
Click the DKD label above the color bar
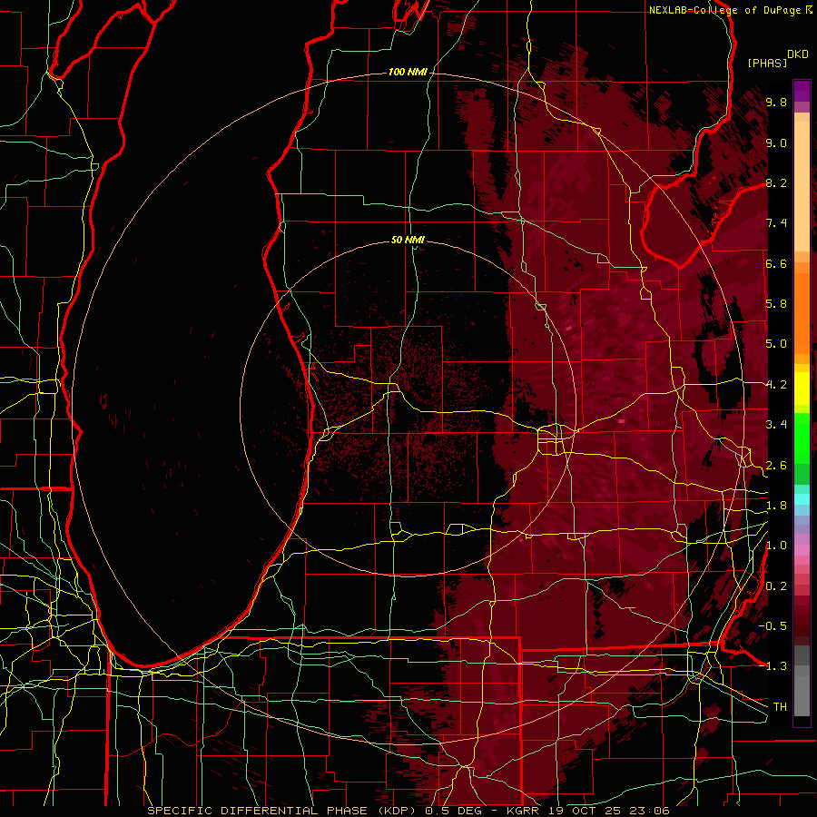tap(798, 54)
